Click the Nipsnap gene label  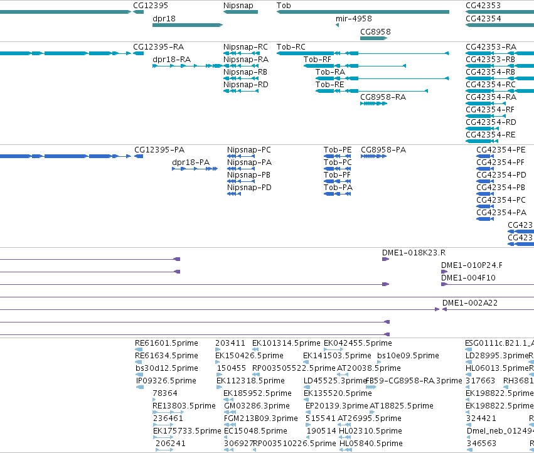(238, 6)
